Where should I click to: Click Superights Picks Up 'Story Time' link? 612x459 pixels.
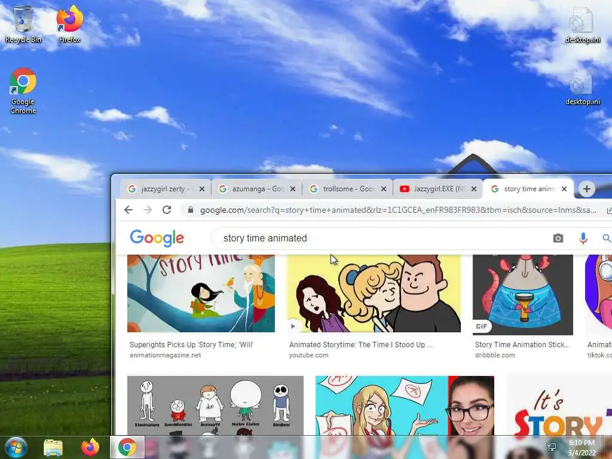(x=191, y=345)
